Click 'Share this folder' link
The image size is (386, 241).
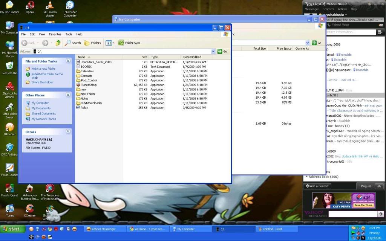pyautogui.click(x=42, y=82)
